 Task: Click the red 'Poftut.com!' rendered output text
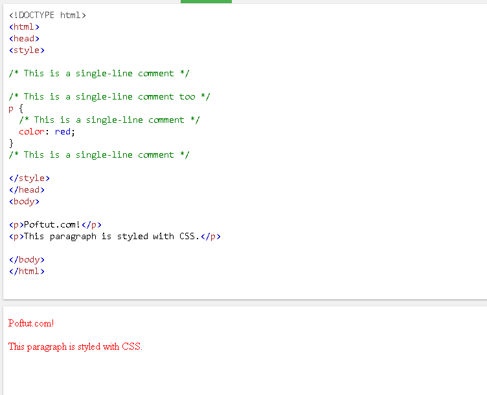pyautogui.click(x=31, y=323)
